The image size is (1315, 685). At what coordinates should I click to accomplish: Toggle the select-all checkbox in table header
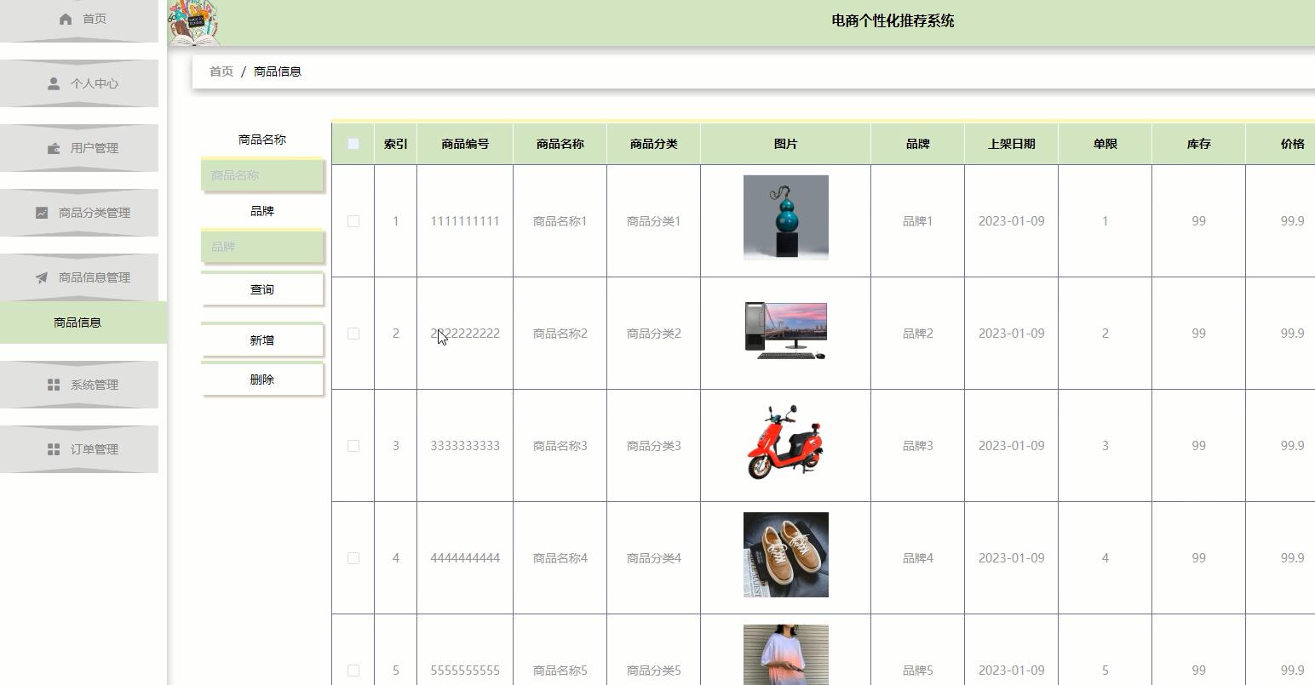pyautogui.click(x=353, y=144)
